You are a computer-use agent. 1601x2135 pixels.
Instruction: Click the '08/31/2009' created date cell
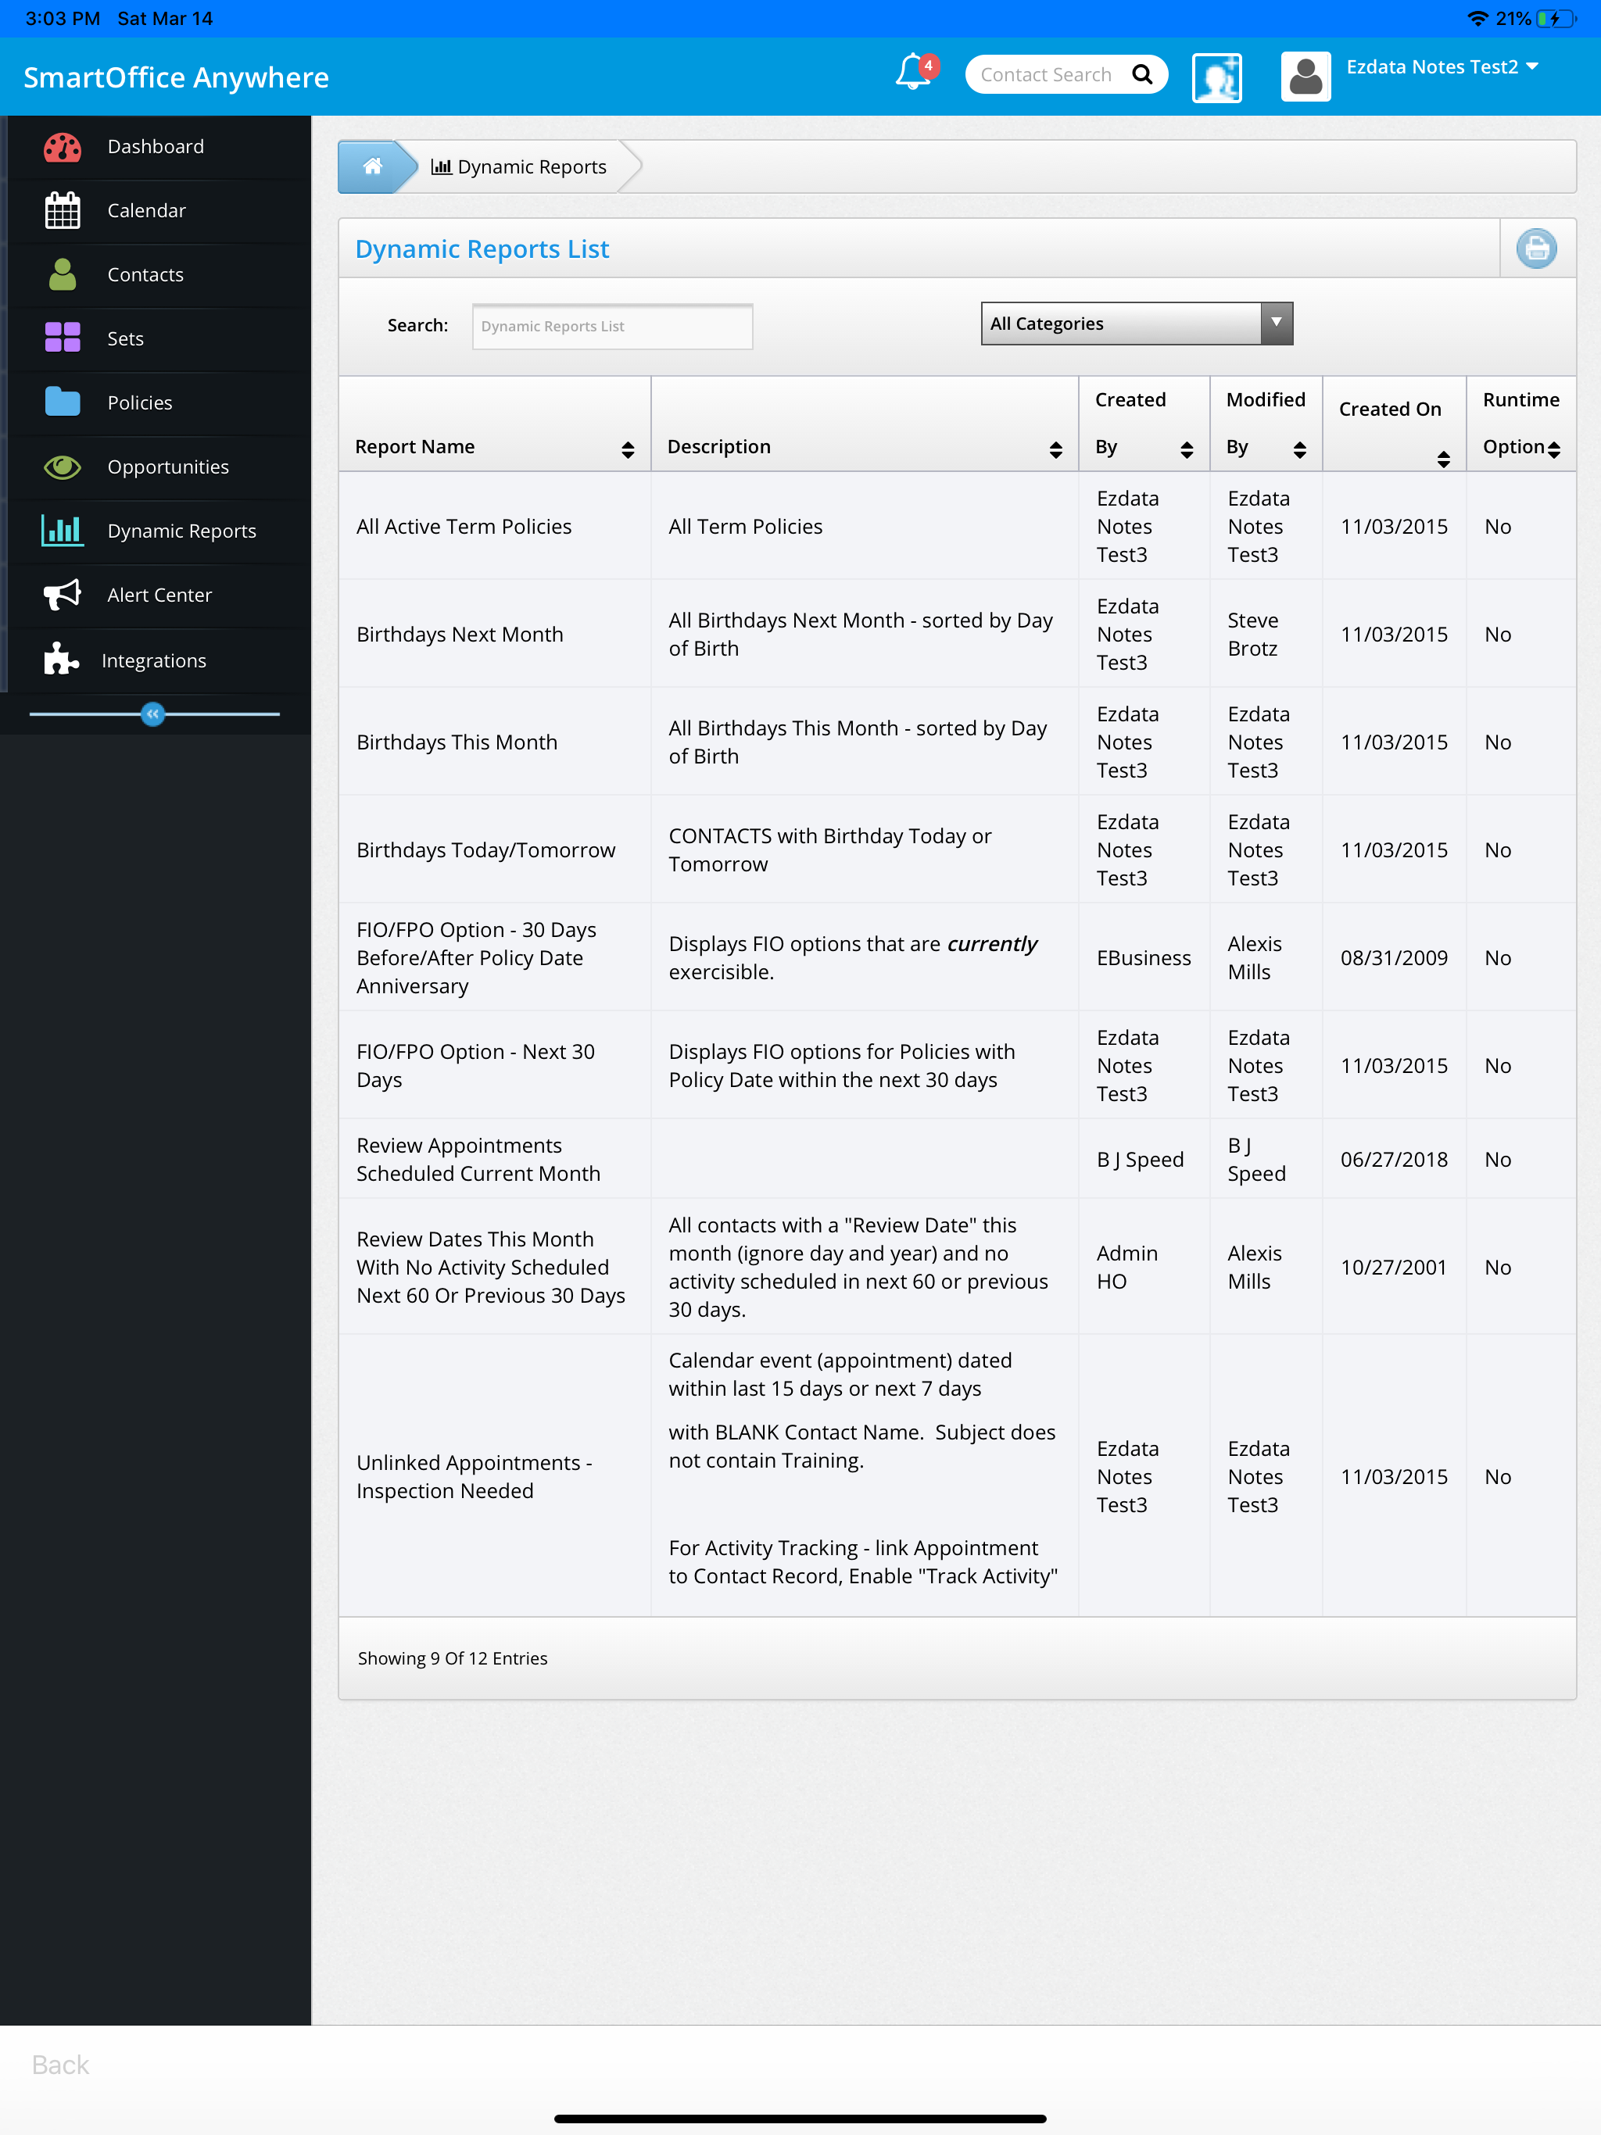coord(1393,957)
